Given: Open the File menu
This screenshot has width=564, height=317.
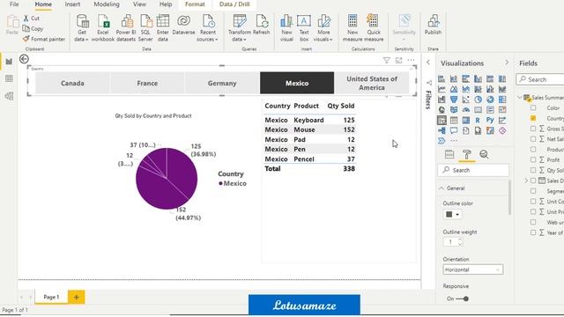Looking at the screenshot, I should click(14, 4).
